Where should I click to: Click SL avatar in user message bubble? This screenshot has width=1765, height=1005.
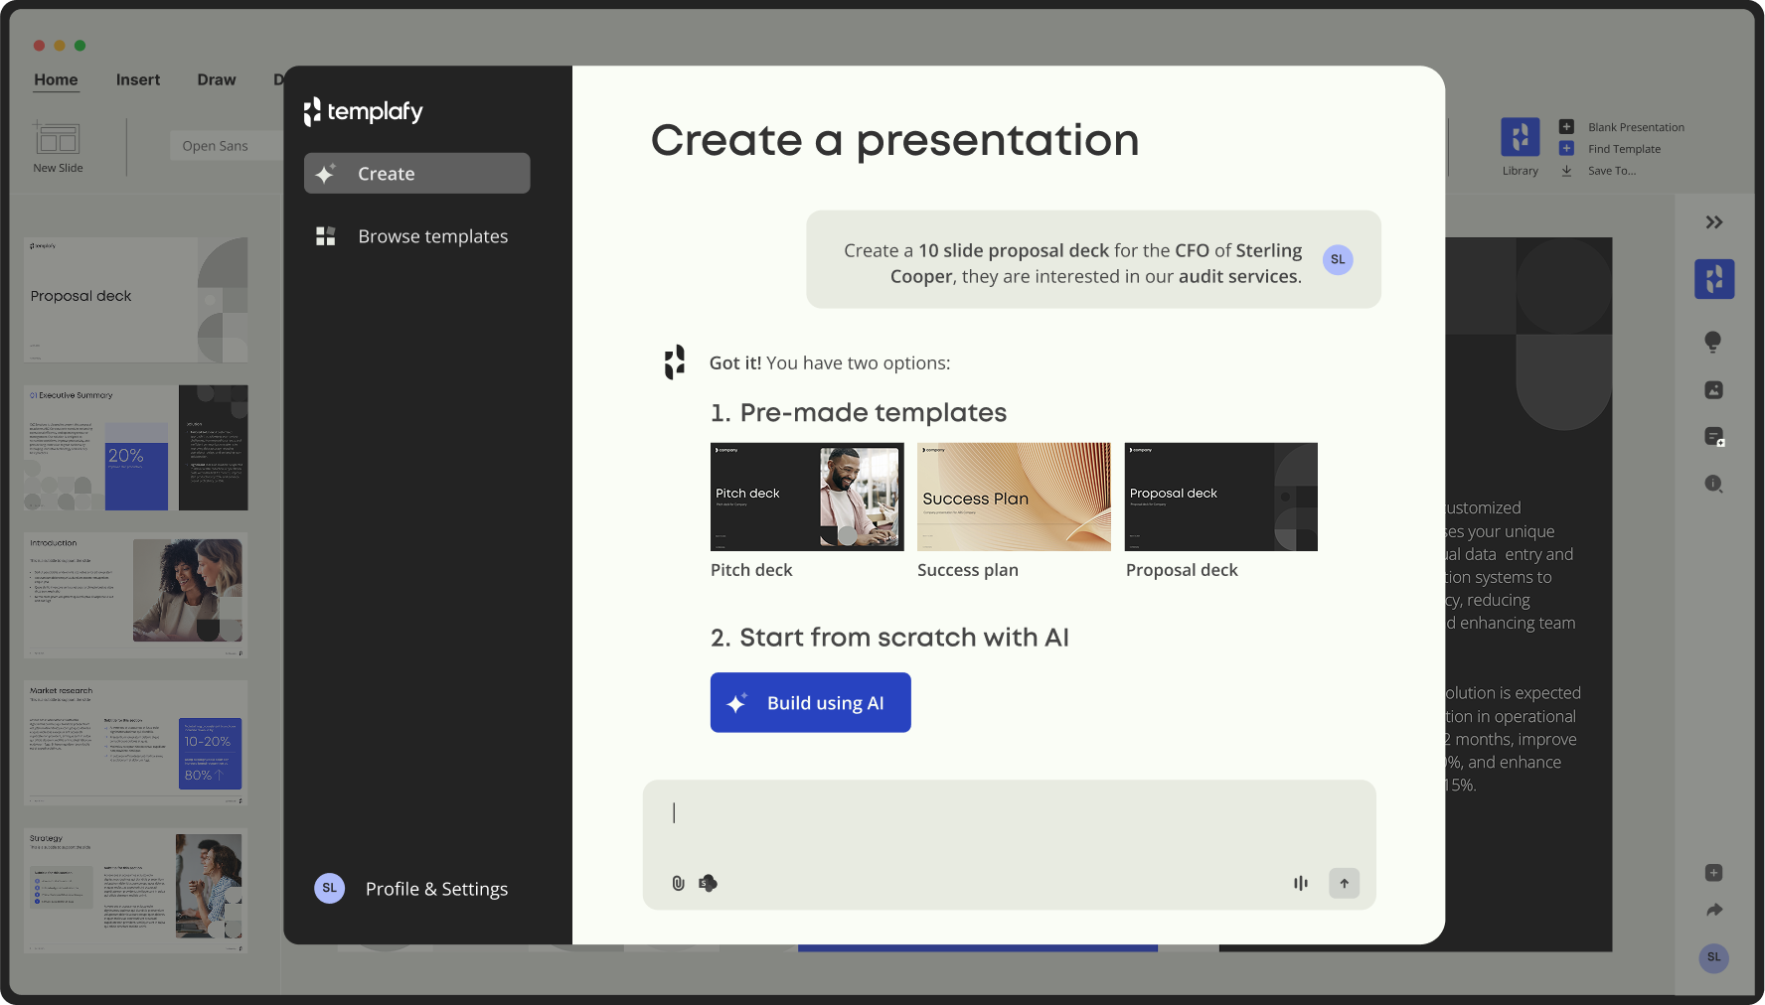pyautogui.click(x=1338, y=259)
